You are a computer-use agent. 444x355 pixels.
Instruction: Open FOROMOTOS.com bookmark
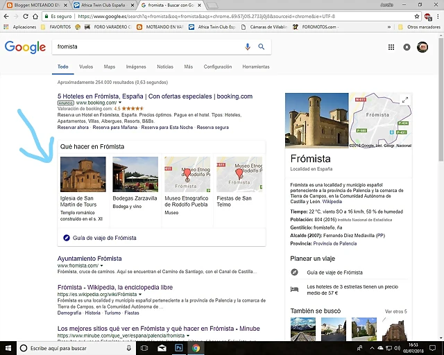pos(316,27)
